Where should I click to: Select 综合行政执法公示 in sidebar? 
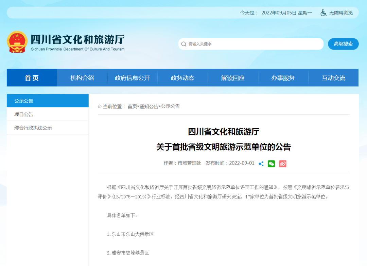(x=33, y=128)
